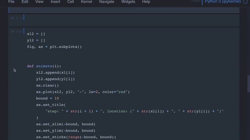Click the line 'xl2 = []'

pyautogui.click(x=36, y=34)
